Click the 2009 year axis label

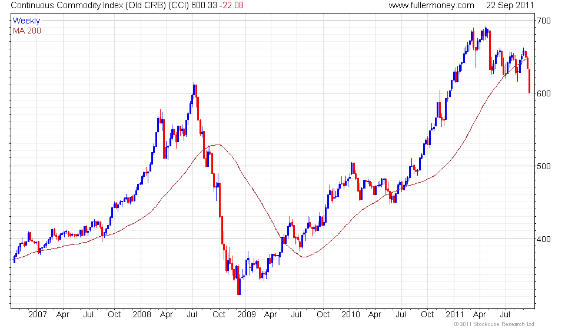(247, 315)
